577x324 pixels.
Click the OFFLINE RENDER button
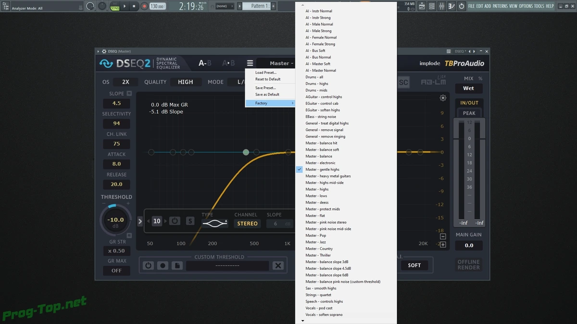point(469,264)
